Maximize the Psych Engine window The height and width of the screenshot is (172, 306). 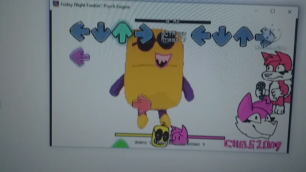(x=273, y=11)
